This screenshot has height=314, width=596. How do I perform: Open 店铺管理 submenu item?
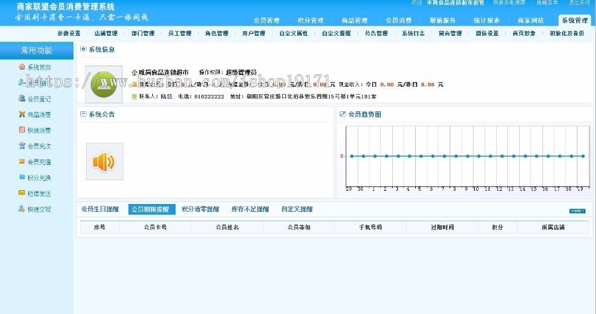point(106,33)
